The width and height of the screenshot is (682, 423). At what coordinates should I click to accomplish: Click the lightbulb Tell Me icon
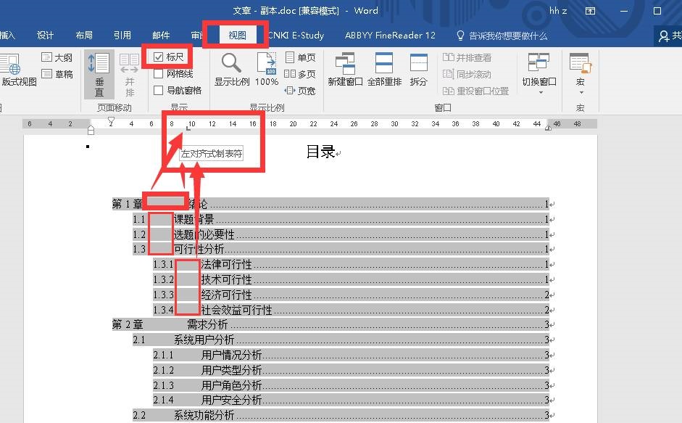point(460,36)
